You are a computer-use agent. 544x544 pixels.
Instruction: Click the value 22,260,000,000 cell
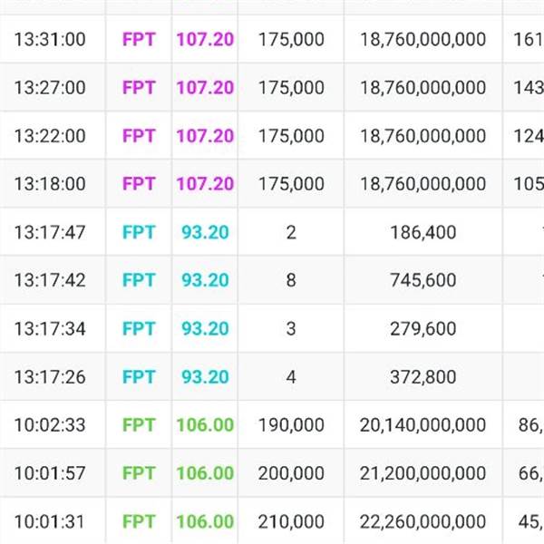click(423, 521)
